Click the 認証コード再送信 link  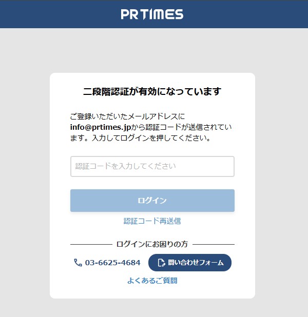coord(152,221)
